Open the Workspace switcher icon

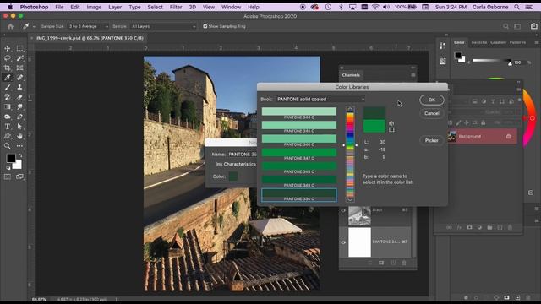coord(517,26)
